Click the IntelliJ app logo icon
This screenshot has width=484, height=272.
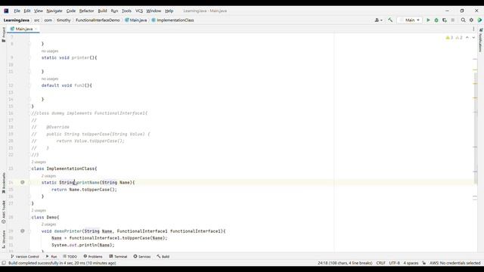point(6,11)
